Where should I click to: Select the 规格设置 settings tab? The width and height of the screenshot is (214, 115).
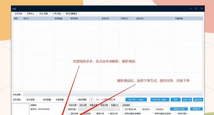click(x=73, y=105)
